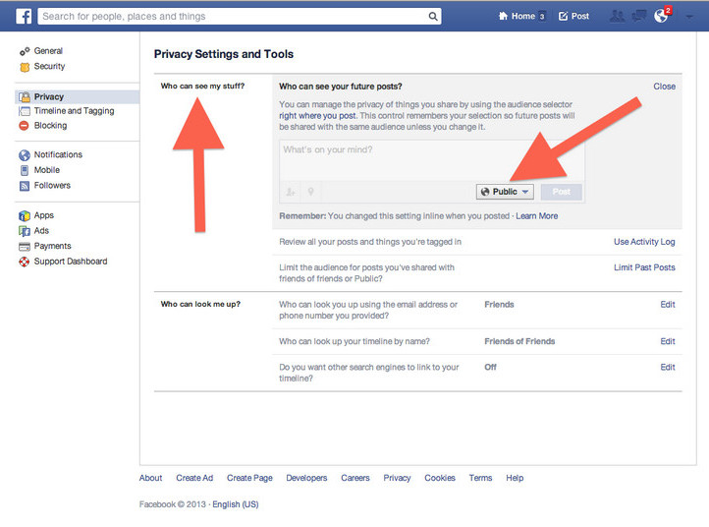The height and width of the screenshot is (527, 709).
Task: Click the red Blocking icon
Action: tap(24, 126)
